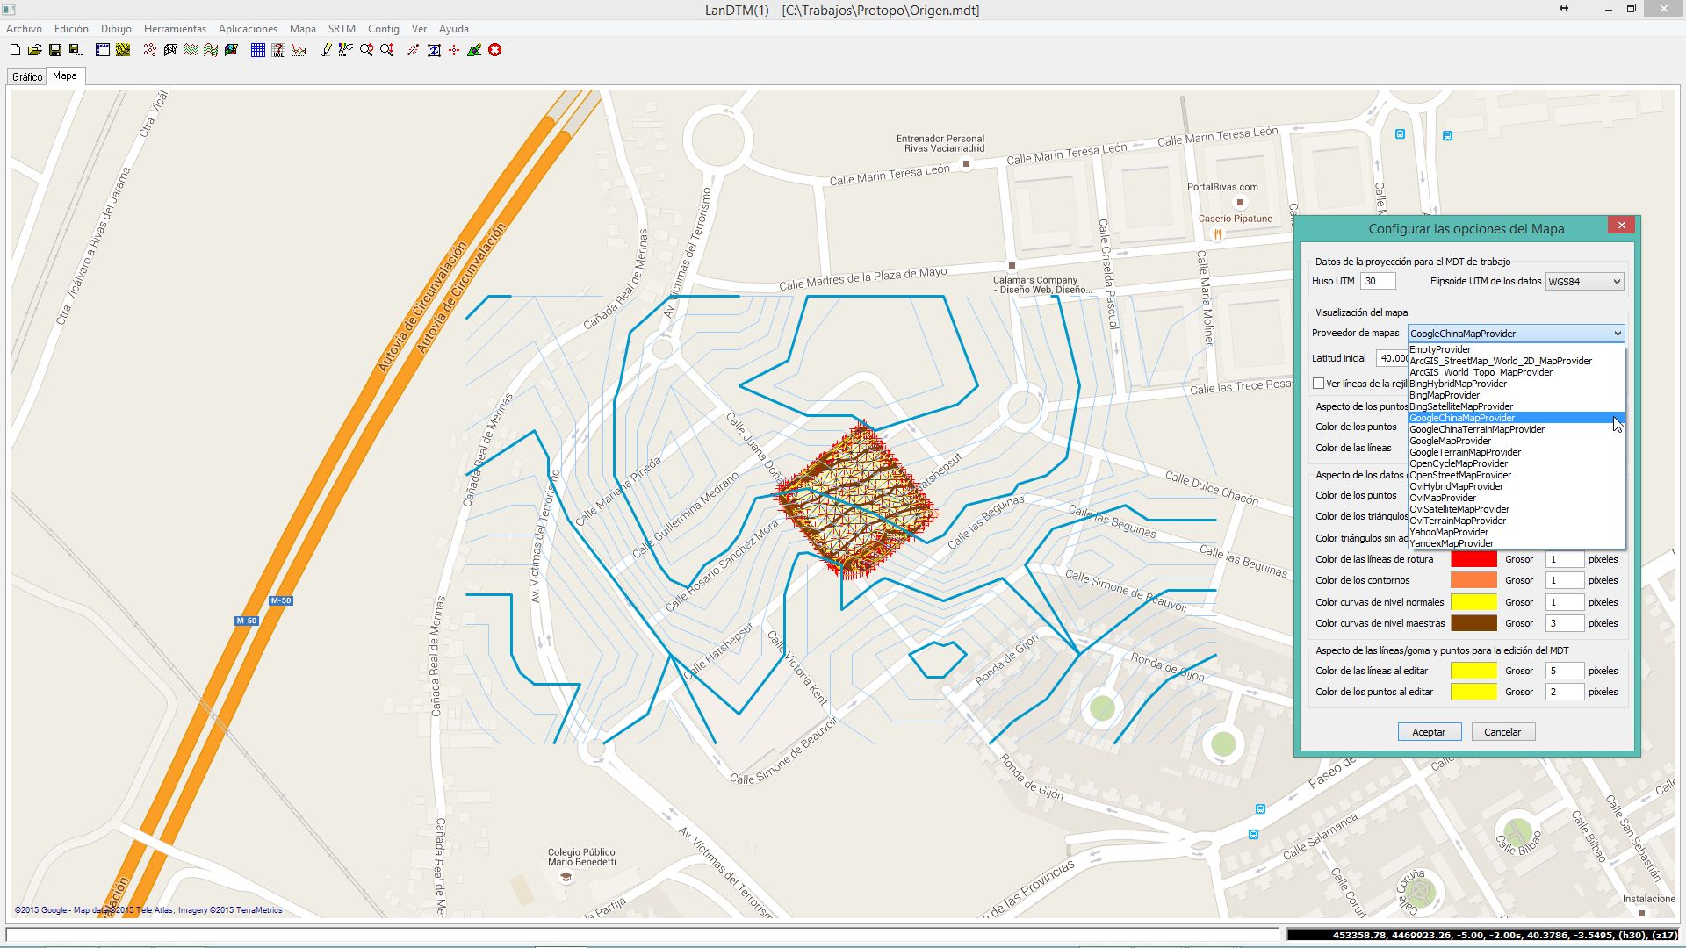Click the profile chart icon
1686x948 pixels.
[299, 50]
